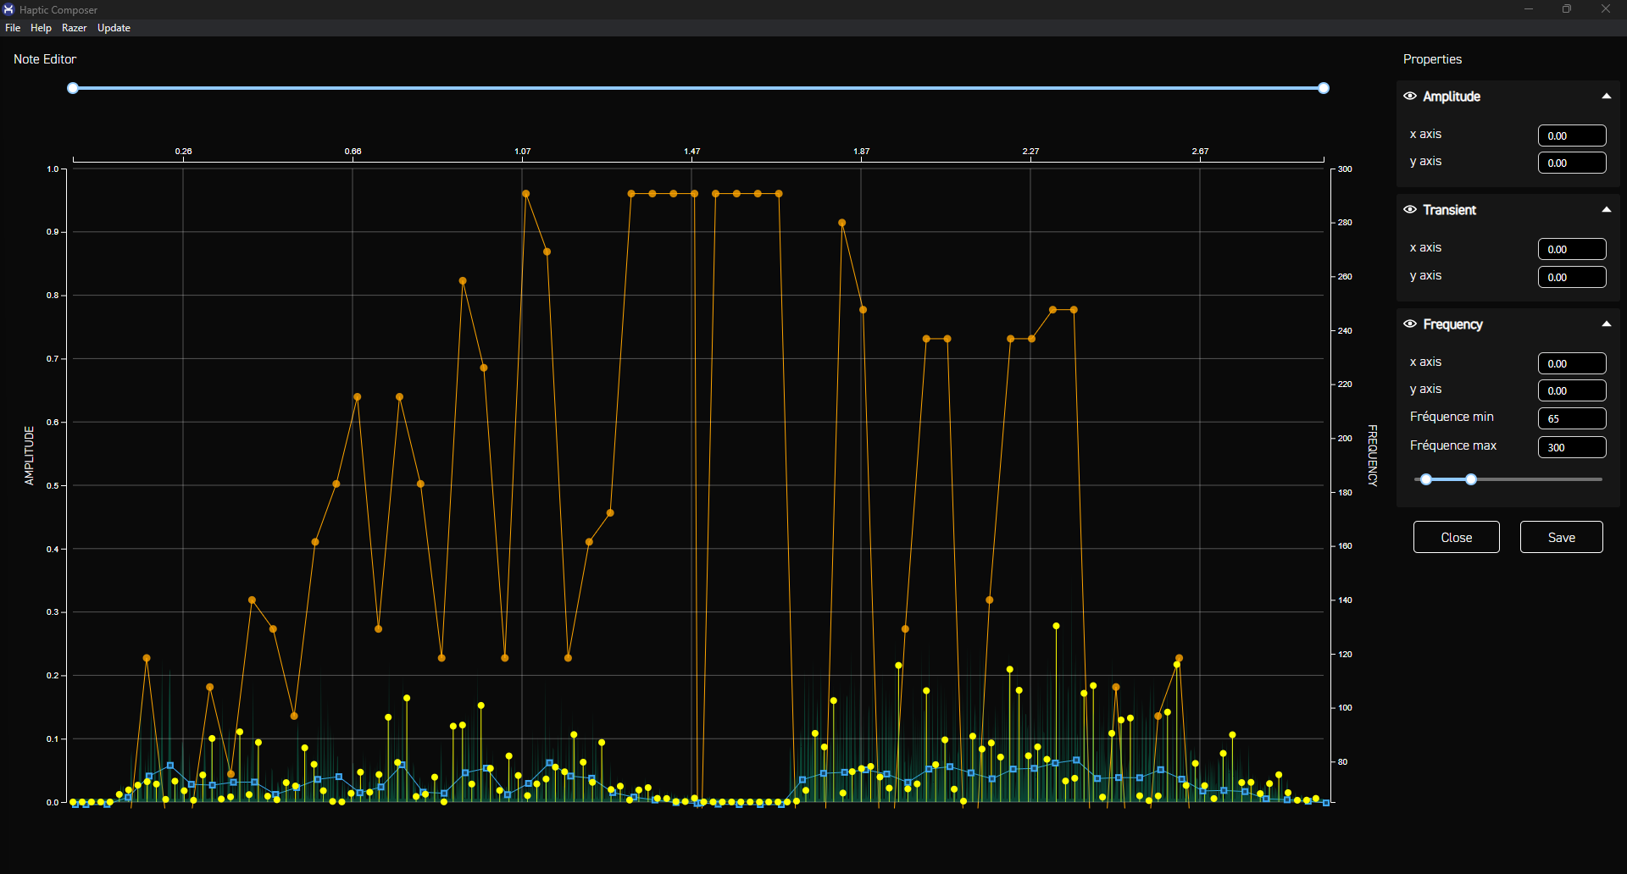
Task: Click Amplitude x axis input field
Action: point(1572,136)
